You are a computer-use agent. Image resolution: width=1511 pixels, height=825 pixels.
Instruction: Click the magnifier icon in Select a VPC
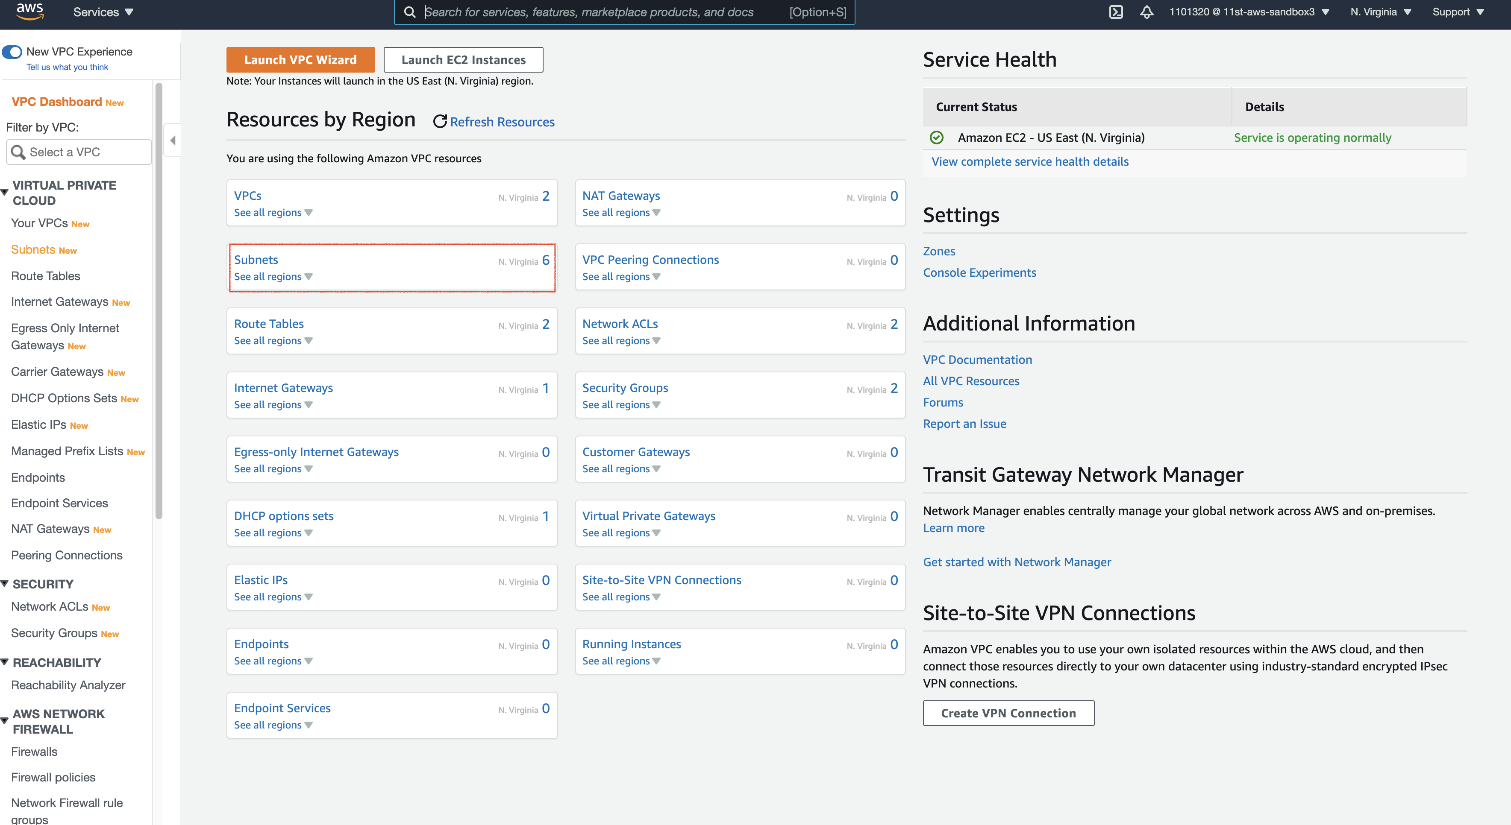[19, 152]
